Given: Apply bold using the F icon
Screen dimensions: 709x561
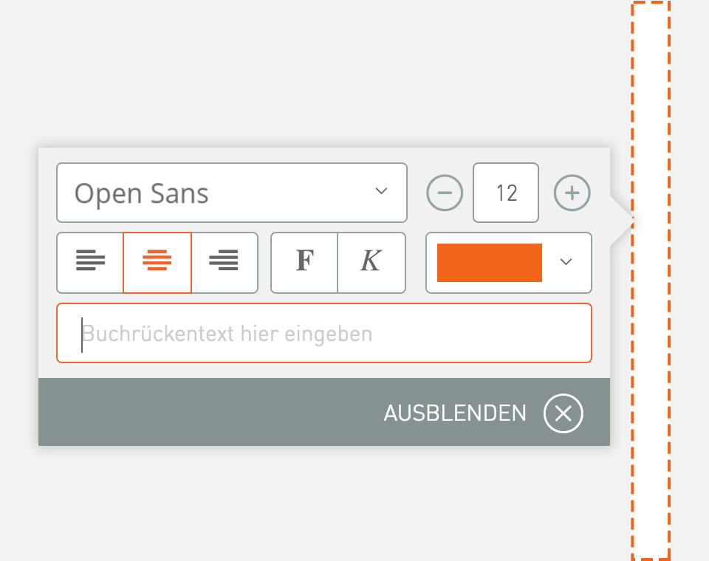Looking at the screenshot, I should (305, 262).
